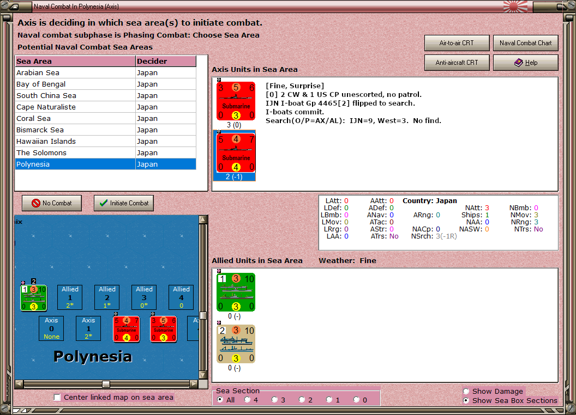Select The Solomons row
Image resolution: width=576 pixels, height=415 pixels.
coord(105,152)
